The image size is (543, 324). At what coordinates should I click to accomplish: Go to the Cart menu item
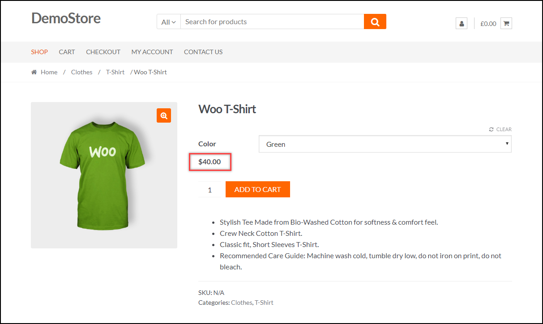click(67, 52)
